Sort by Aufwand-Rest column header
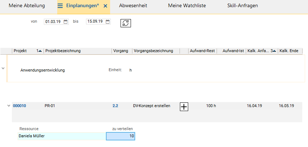Image resolution: width=308 pixels, height=147 pixels. coord(203,51)
